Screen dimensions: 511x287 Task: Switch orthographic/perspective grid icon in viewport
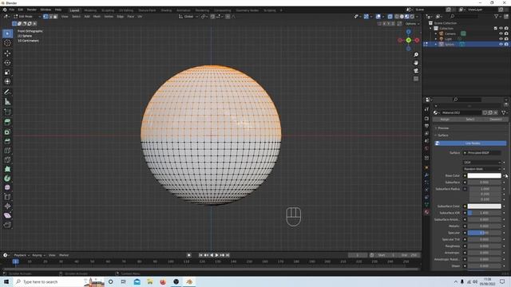point(416,79)
